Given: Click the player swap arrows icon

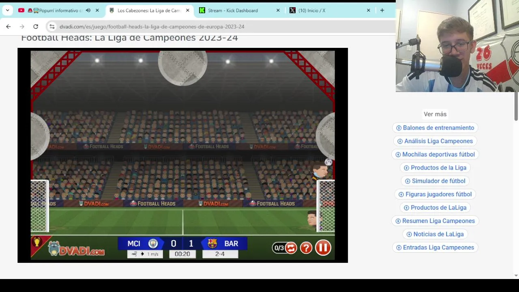Looking at the screenshot, I should click(291, 247).
